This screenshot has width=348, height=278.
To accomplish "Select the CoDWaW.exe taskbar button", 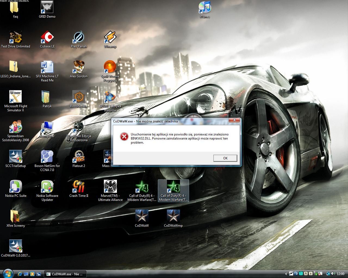I will tap(65, 274).
